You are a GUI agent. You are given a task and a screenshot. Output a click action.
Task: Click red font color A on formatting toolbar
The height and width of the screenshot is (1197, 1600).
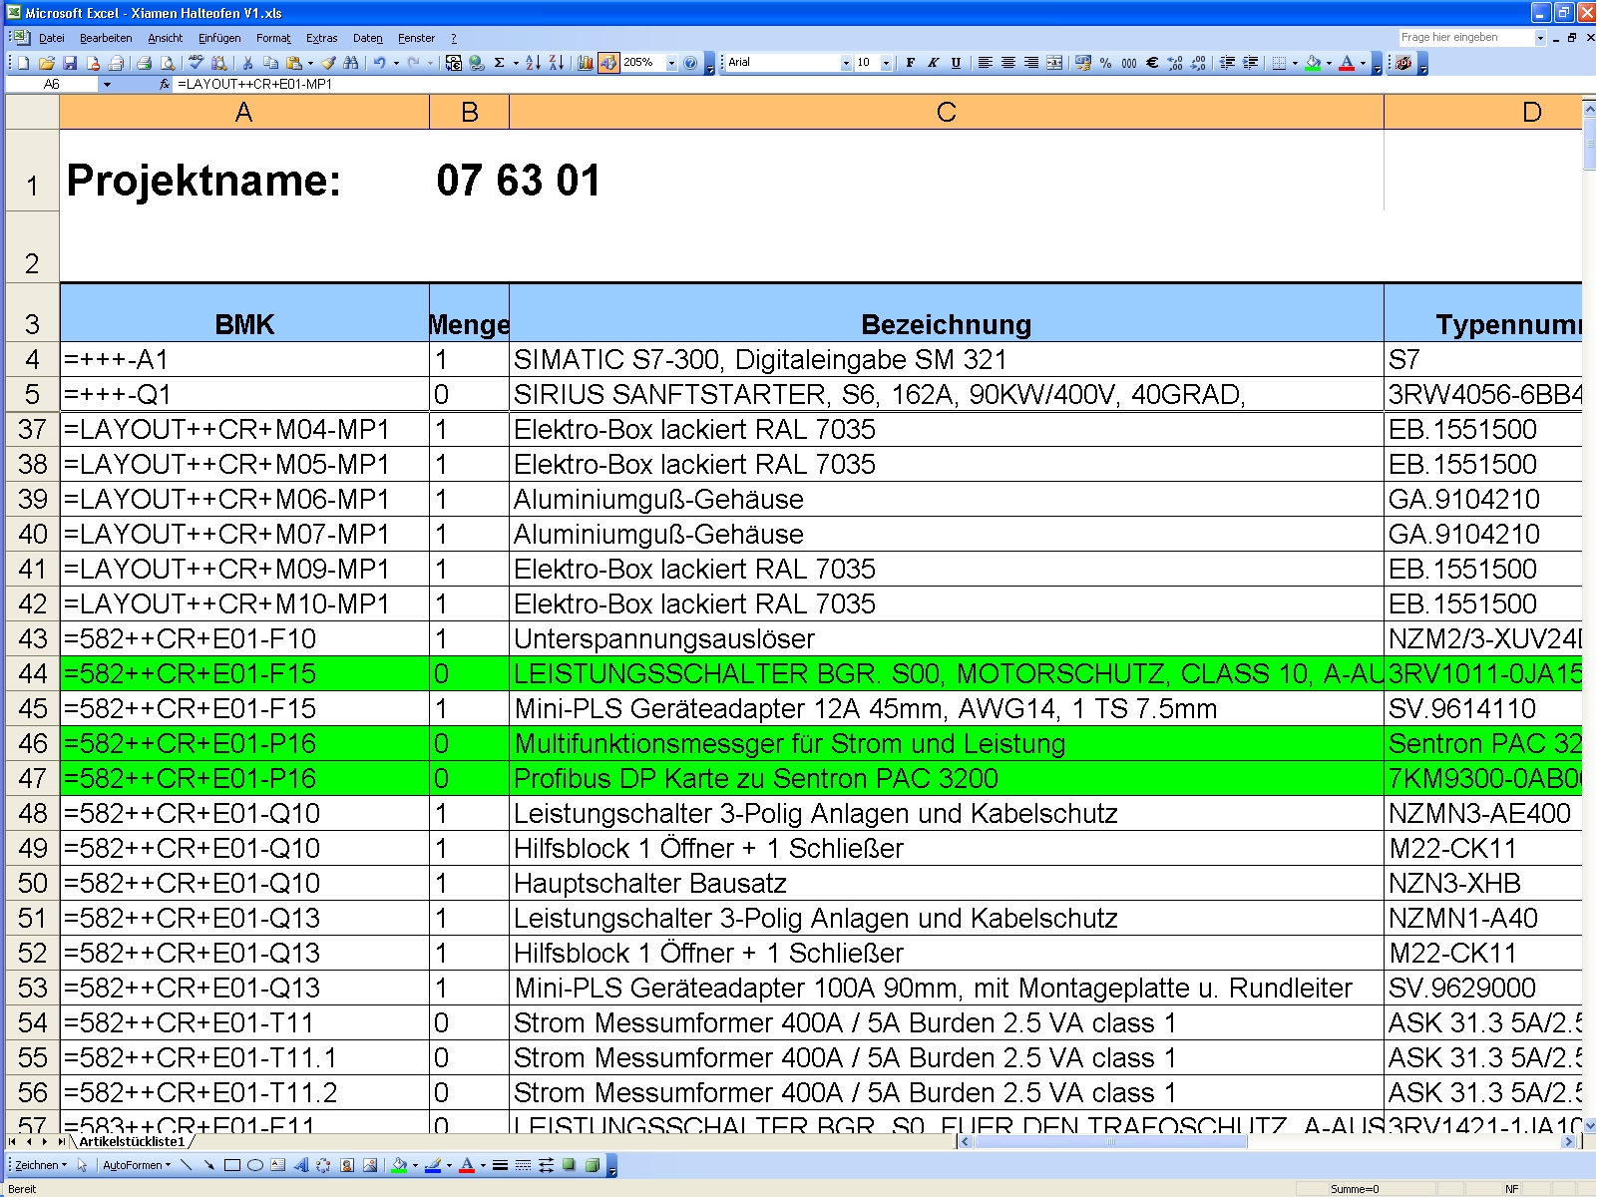[1347, 63]
